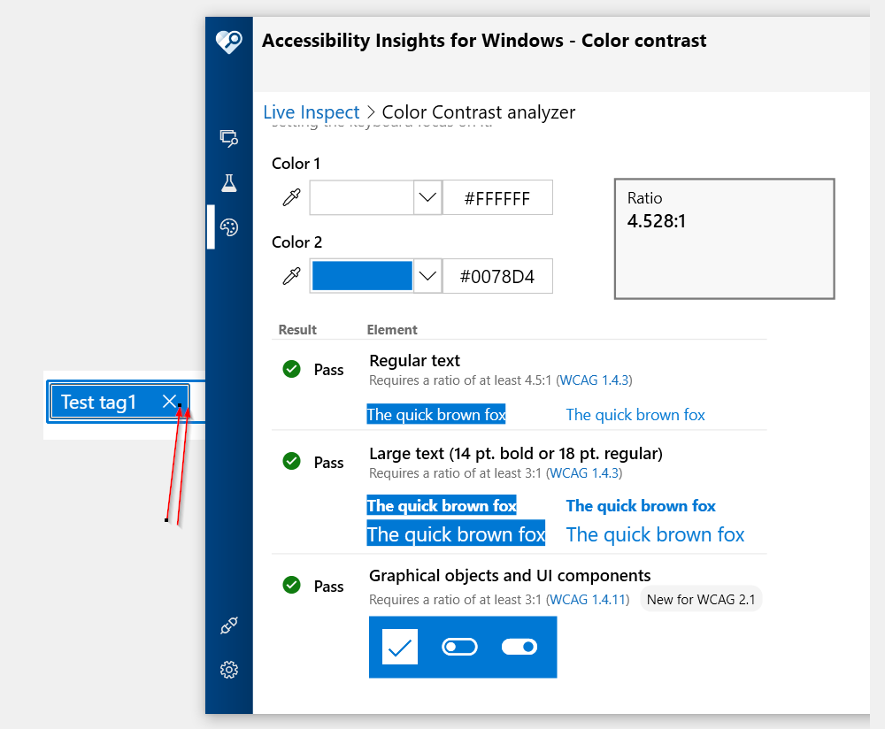The width and height of the screenshot is (885, 729).
Task: Click the Result column header
Action: [297, 329]
